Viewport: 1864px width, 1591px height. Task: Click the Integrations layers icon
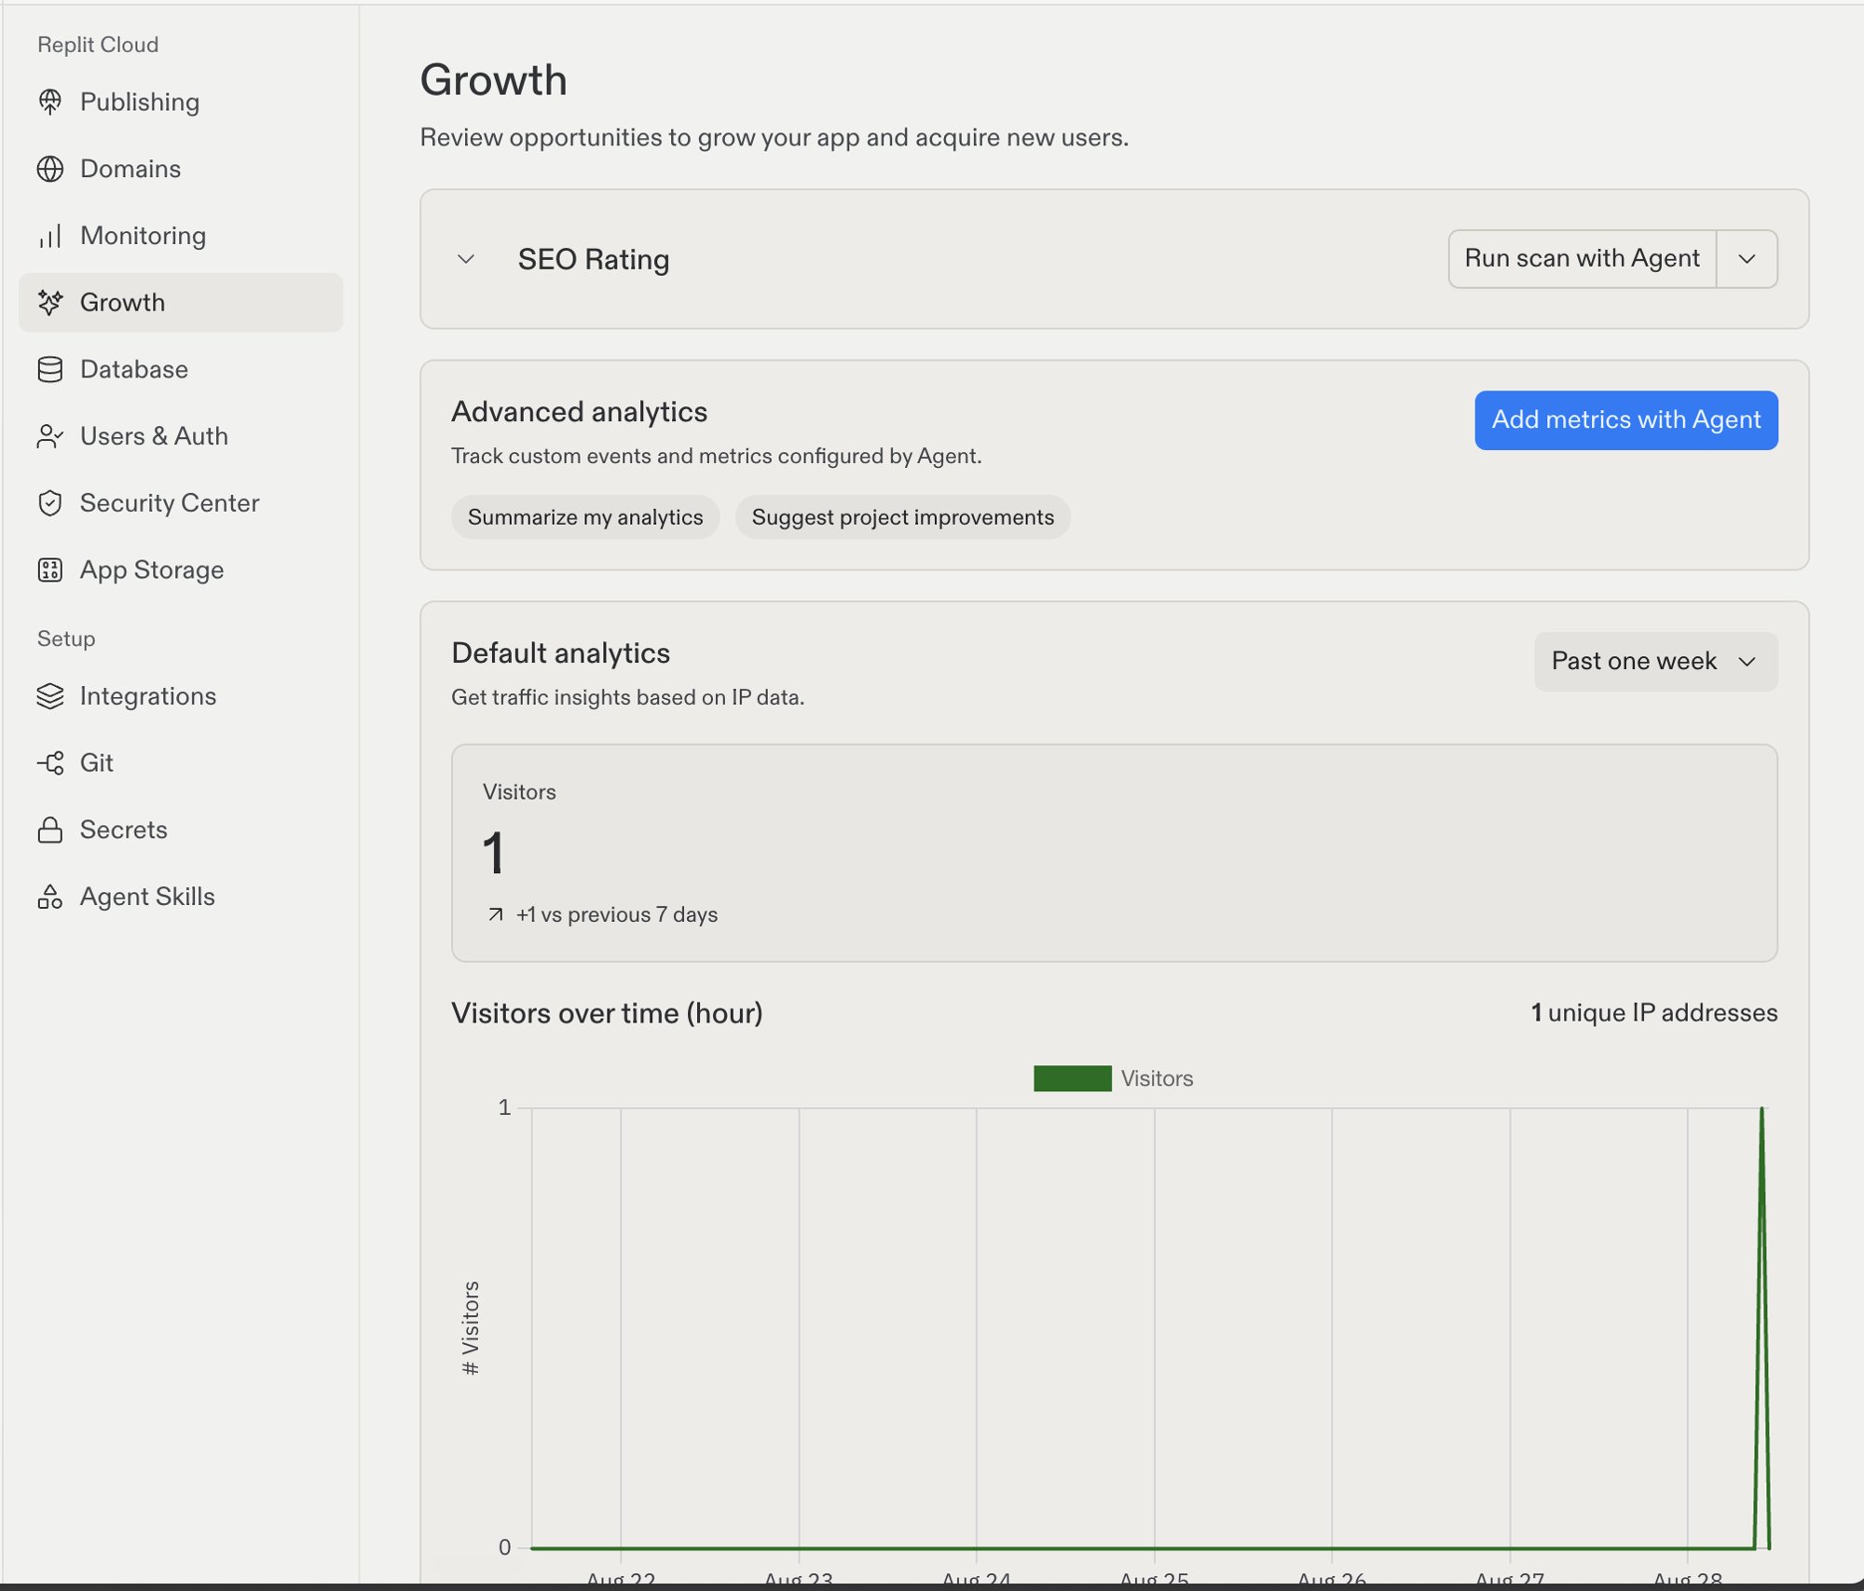(50, 696)
